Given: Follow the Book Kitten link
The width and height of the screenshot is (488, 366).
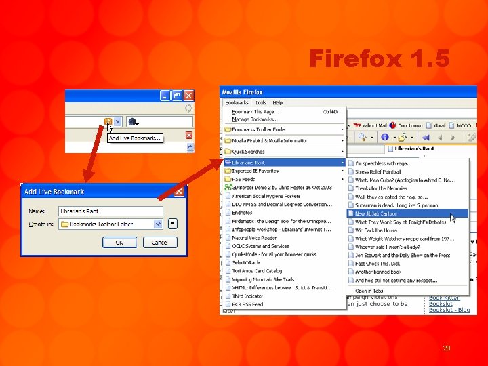Looking at the screenshot, I should (444, 298).
